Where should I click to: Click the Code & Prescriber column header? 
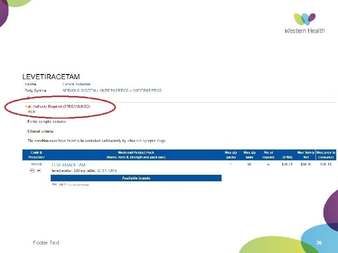37,155
